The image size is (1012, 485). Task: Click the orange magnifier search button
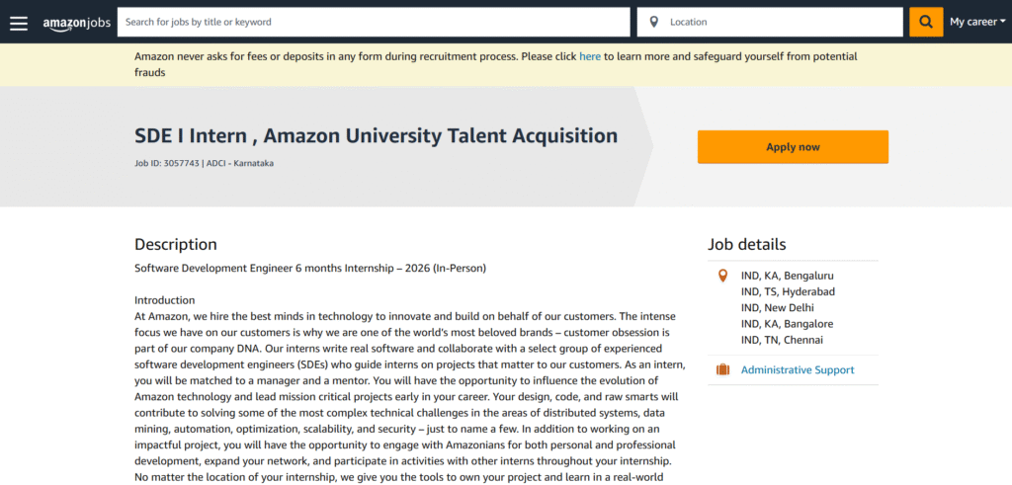coord(926,22)
